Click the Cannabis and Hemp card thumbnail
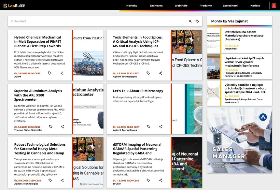Viewport: 280px width, 190px height. [x=88, y=163]
